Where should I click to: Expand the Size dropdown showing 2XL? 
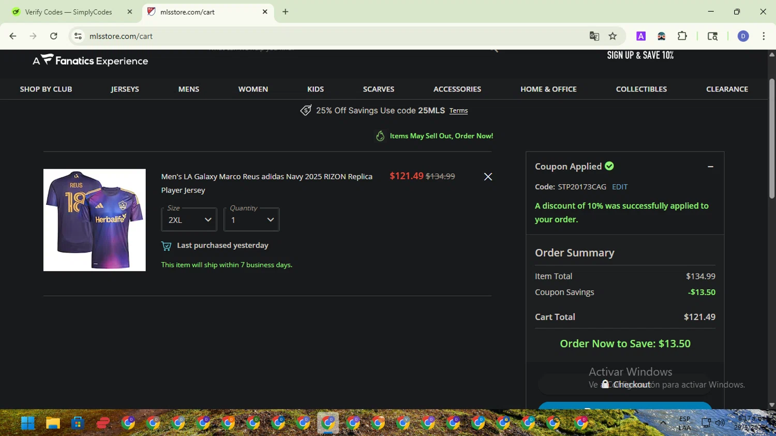[189, 220]
